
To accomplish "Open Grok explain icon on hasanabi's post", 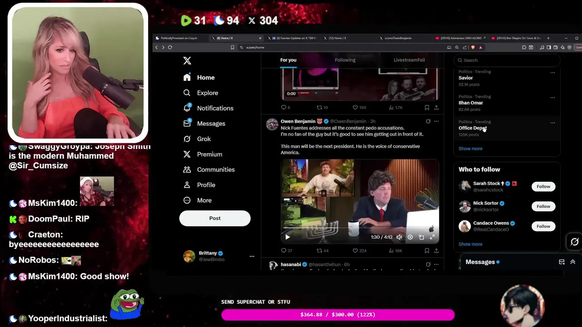I will (428, 264).
